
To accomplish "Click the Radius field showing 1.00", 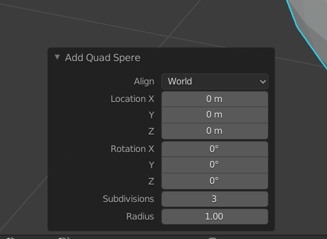I will pyautogui.click(x=215, y=216).
